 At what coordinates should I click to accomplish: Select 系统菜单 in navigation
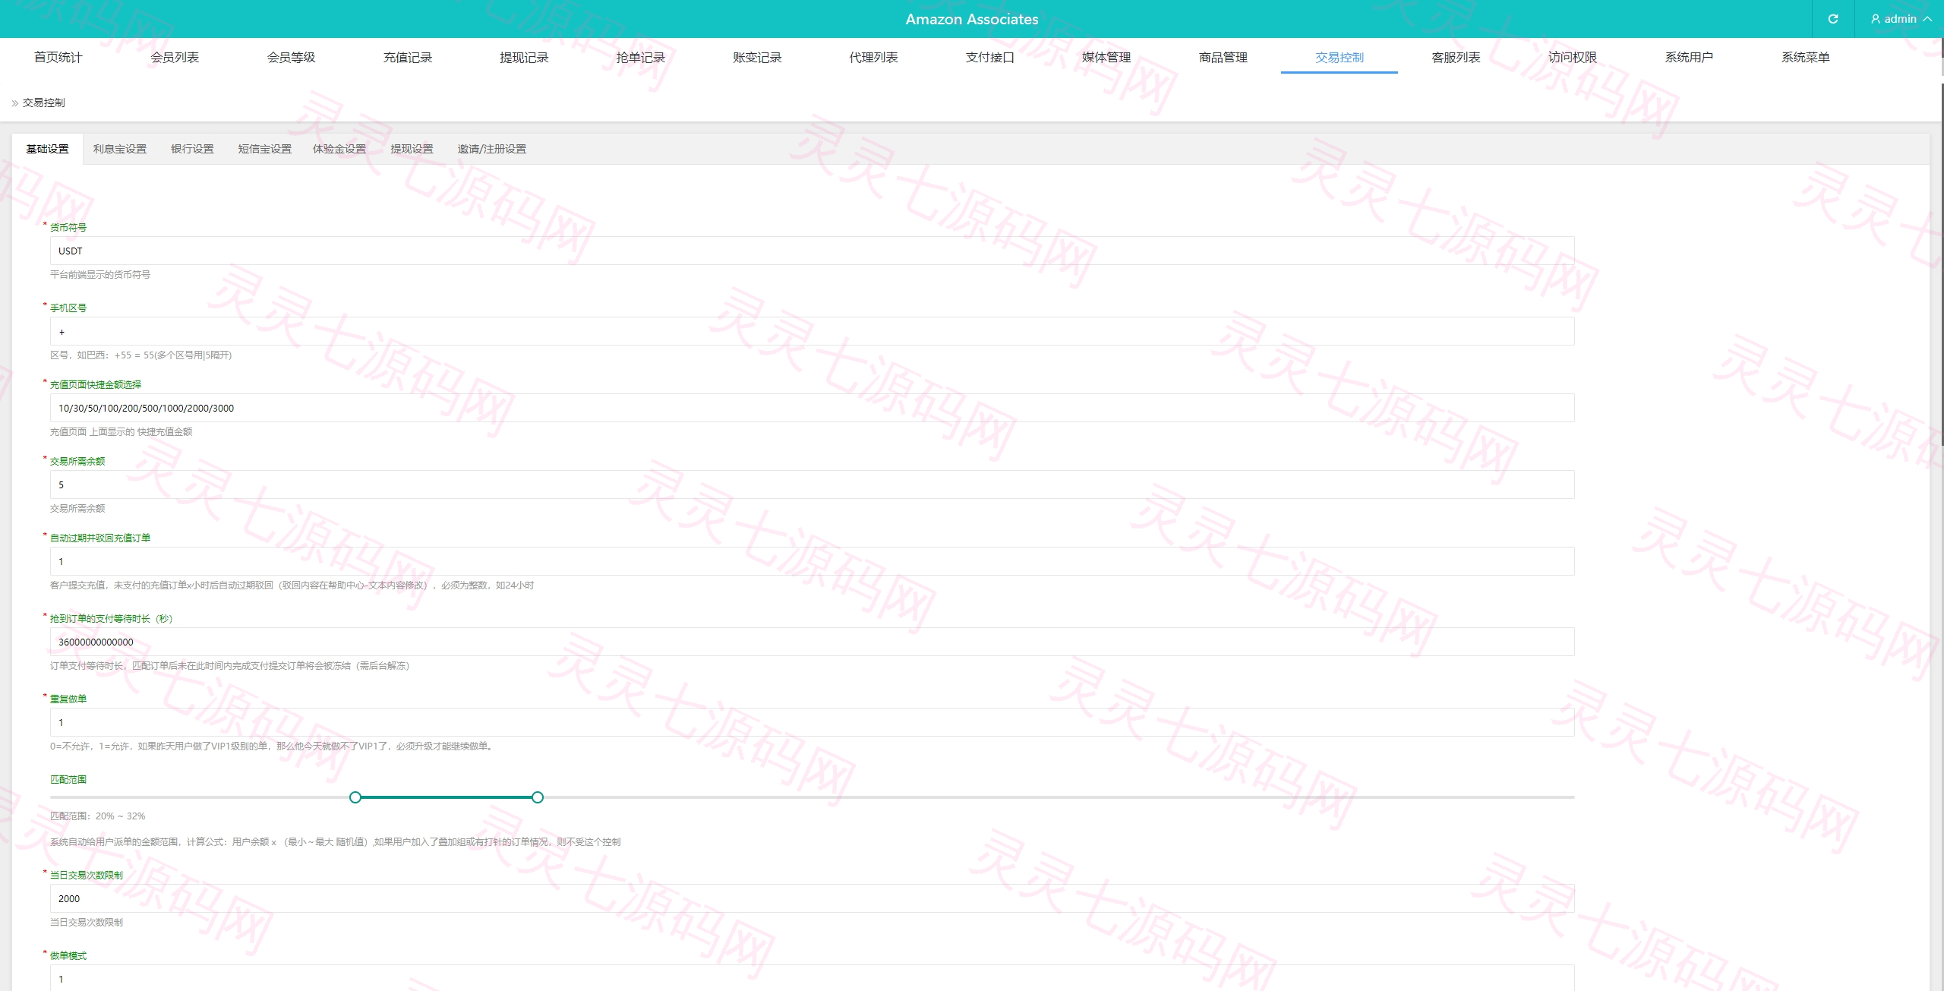click(x=1805, y=57)
